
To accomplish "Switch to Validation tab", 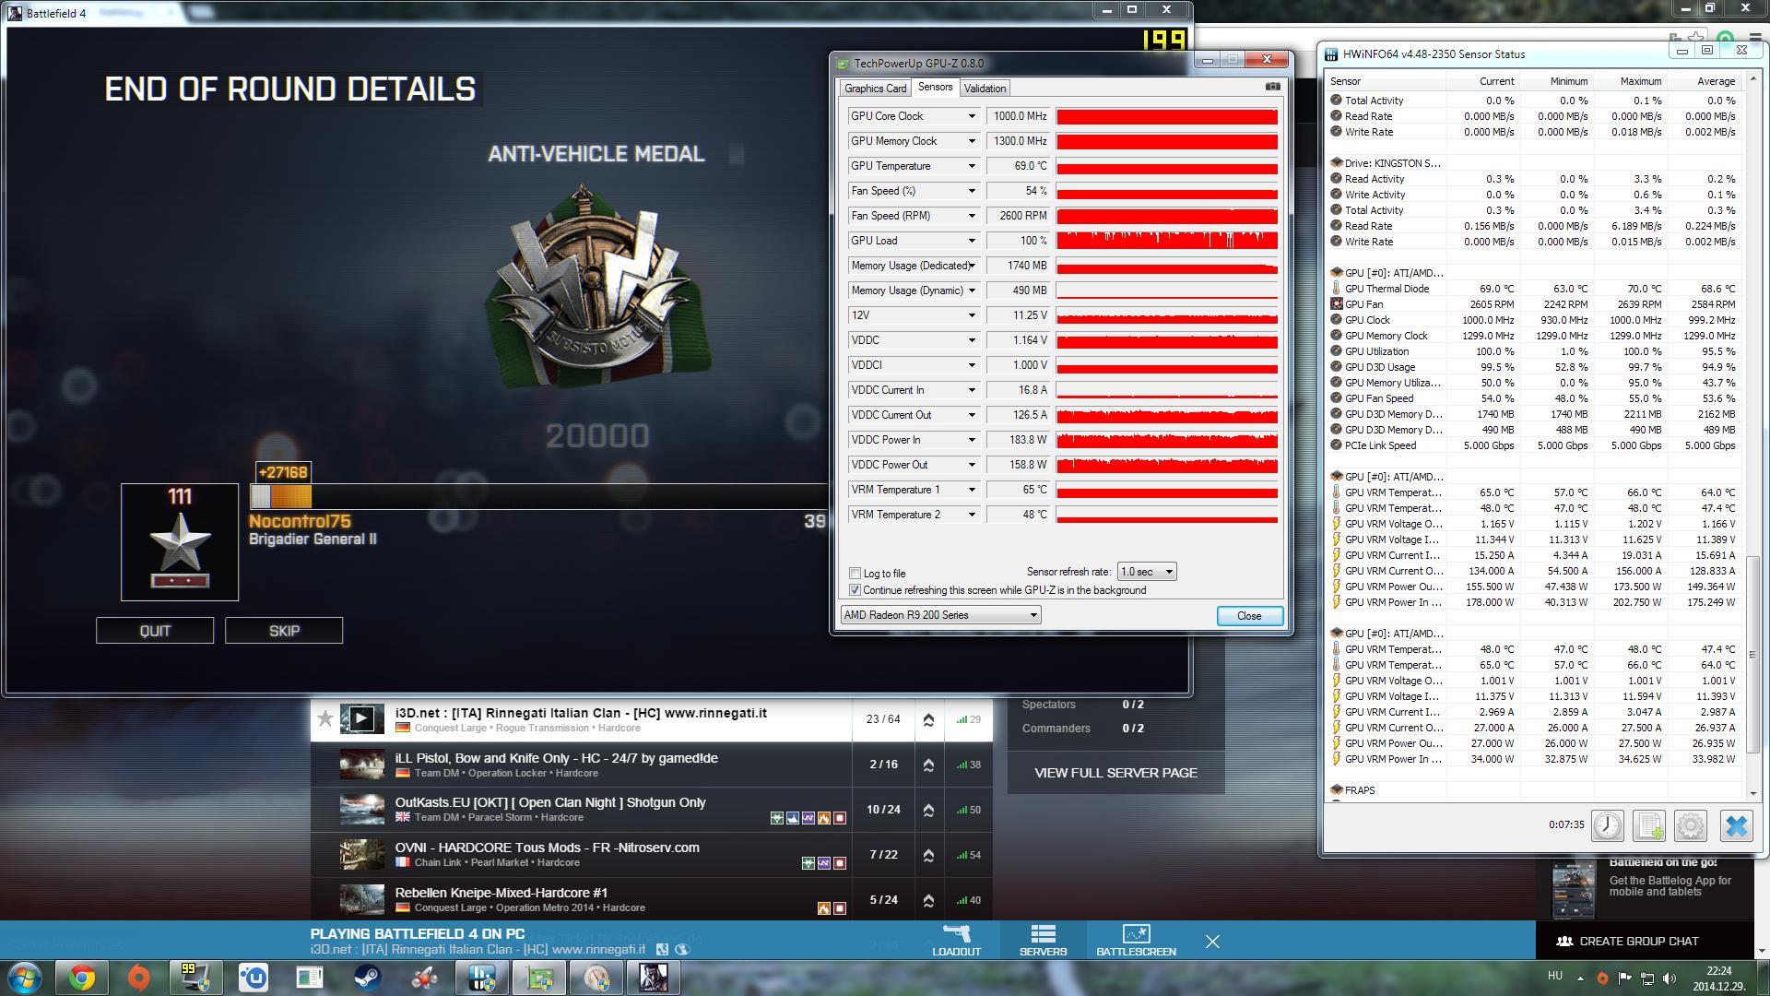I will pos(985,89).
